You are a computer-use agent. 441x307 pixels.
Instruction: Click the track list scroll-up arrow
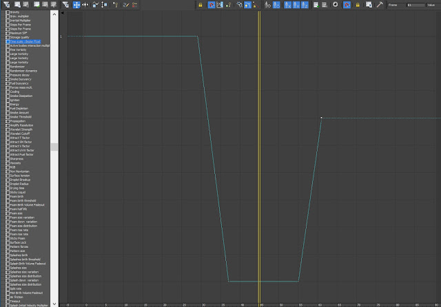click(x=54, y=14)
